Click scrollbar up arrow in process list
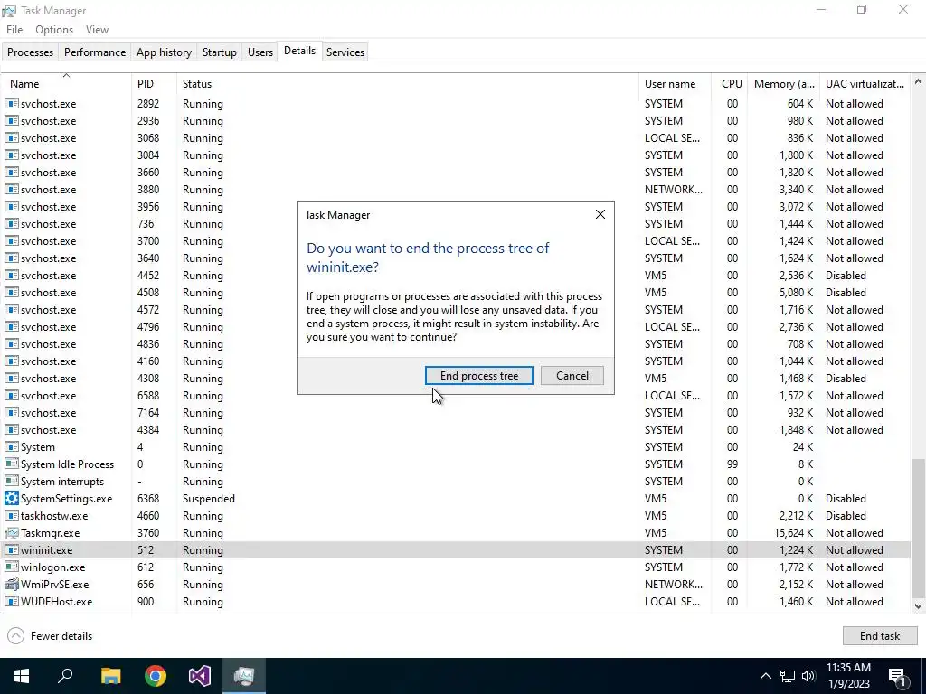This screenshot has height=694, width=926. point(918,82)
